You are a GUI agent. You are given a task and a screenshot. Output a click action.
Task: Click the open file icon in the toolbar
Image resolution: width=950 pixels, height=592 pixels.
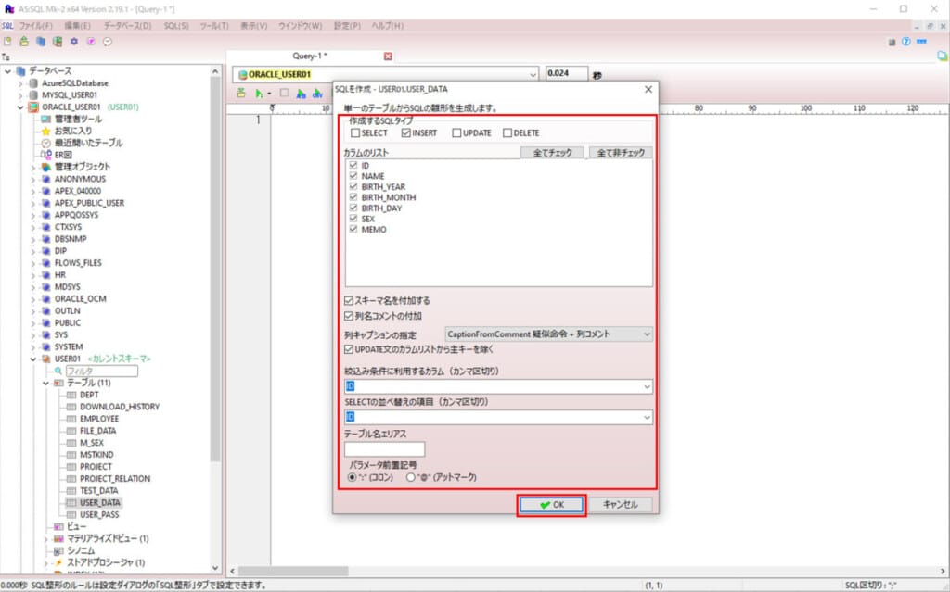[23, 41]
